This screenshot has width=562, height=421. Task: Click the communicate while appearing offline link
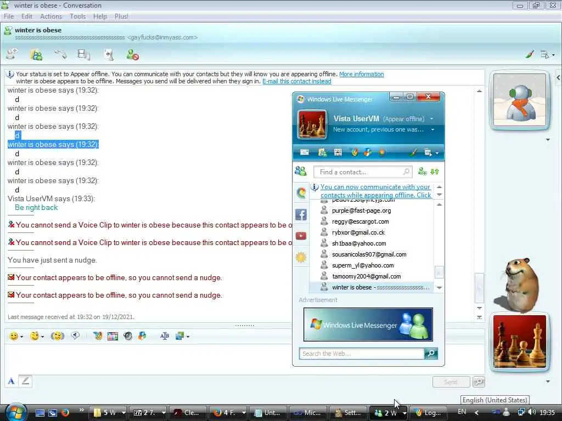coord(375,191)
